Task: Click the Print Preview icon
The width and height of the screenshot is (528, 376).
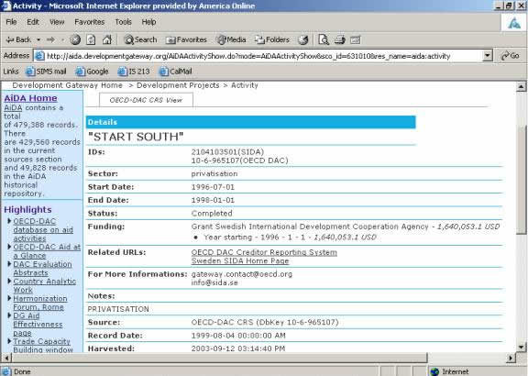Action: (x=324, y=39)
